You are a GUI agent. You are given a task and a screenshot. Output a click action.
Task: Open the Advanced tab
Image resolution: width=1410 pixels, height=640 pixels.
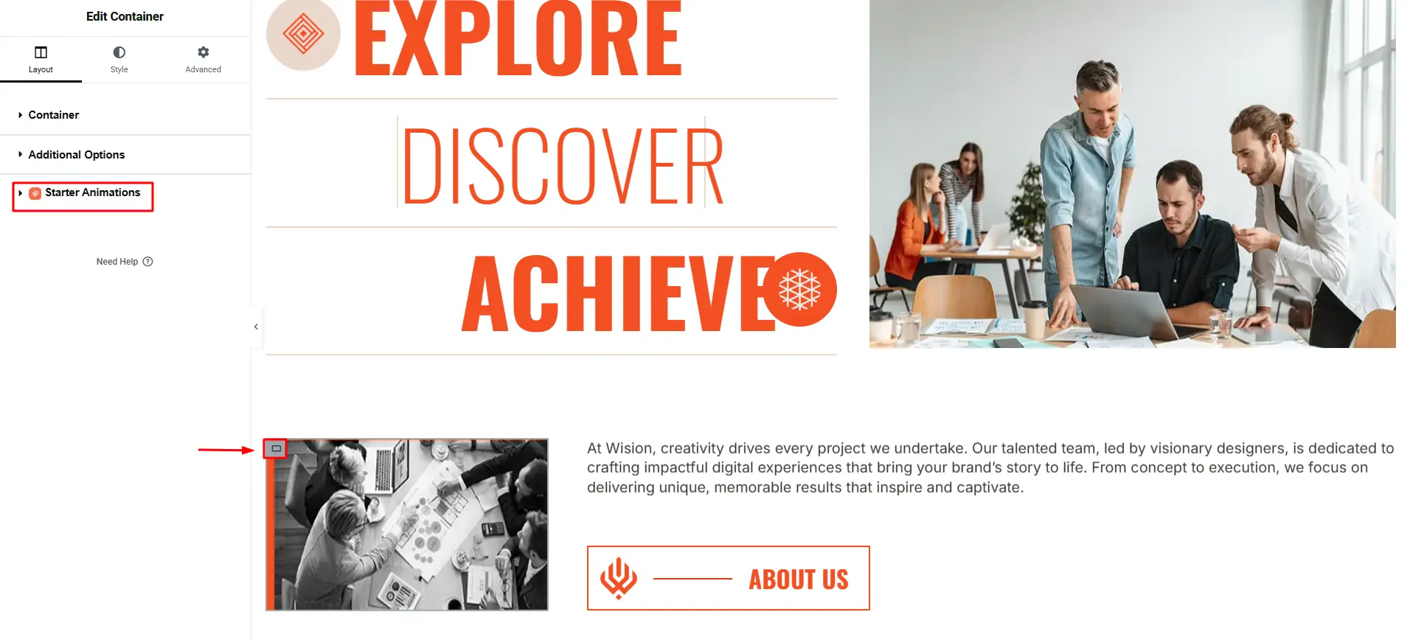point(203,60)
